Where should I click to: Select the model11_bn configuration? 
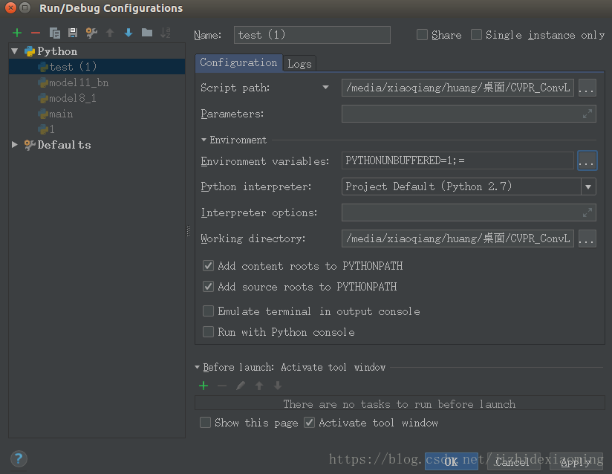point(78,82)
